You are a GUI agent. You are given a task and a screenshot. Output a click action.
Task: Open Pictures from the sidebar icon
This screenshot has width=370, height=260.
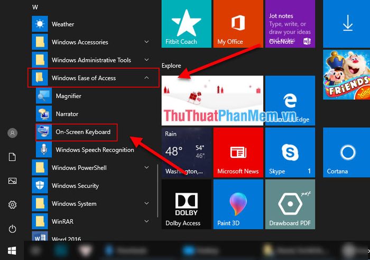pos(12,181)
